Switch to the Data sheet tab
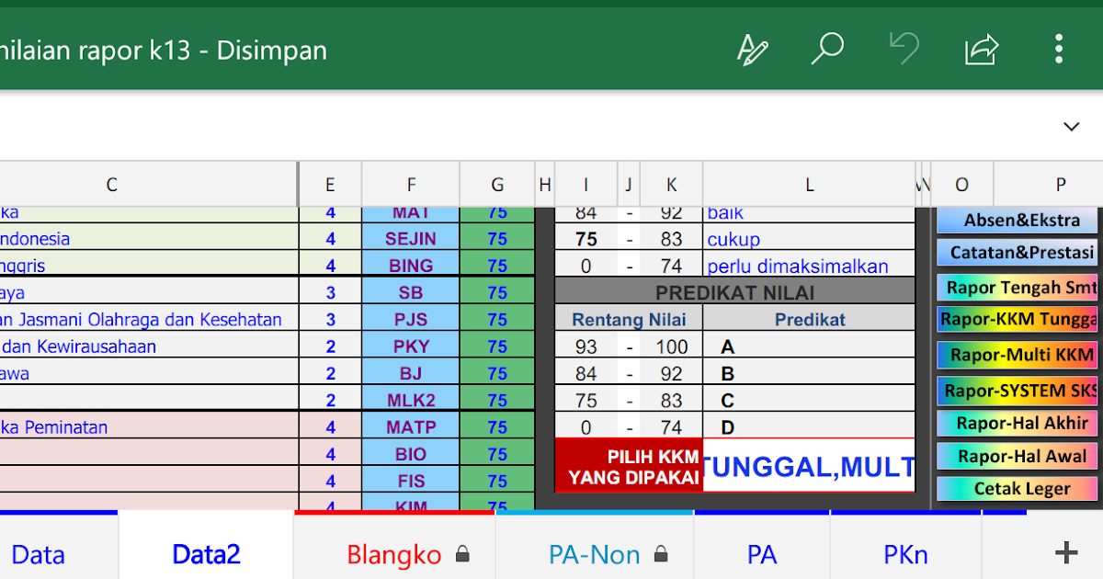Screen dimensions: 1103x579 click(39, 554)
